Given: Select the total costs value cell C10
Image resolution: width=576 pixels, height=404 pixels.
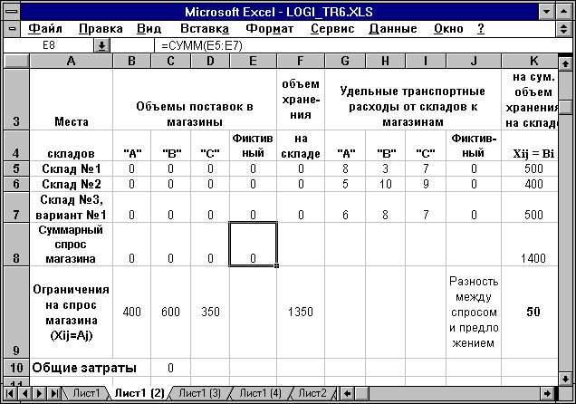Looking at the screenshot, I should click(171, 368).
